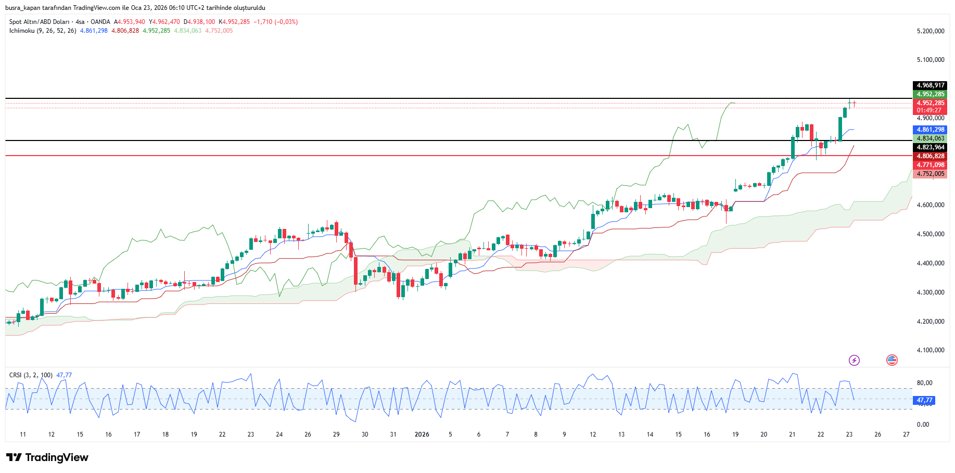Image resolution: width=955 pixels, height=473 pixels.
Task: Click the 2026 label on the time axis
Action: coord(422,434)
